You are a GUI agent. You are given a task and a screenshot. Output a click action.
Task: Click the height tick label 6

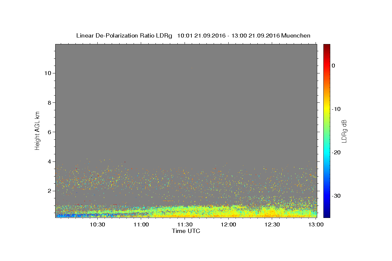pyautogui.click(x=49, y=132)
